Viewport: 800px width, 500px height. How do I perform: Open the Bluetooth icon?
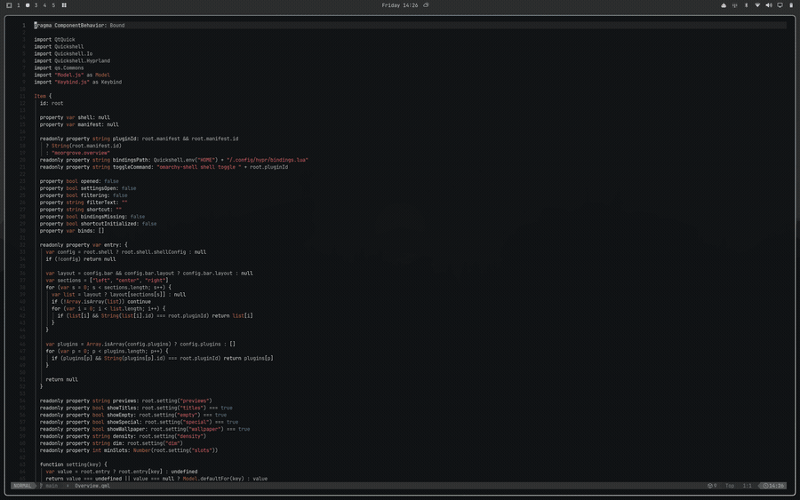[746, 5]
